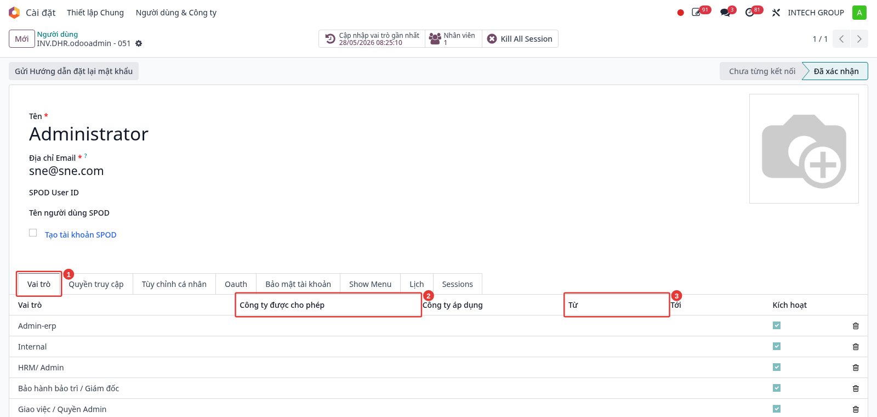877x417 pixels.
Task: Delete the Admin-erp role row
Action: click(856, 326)
